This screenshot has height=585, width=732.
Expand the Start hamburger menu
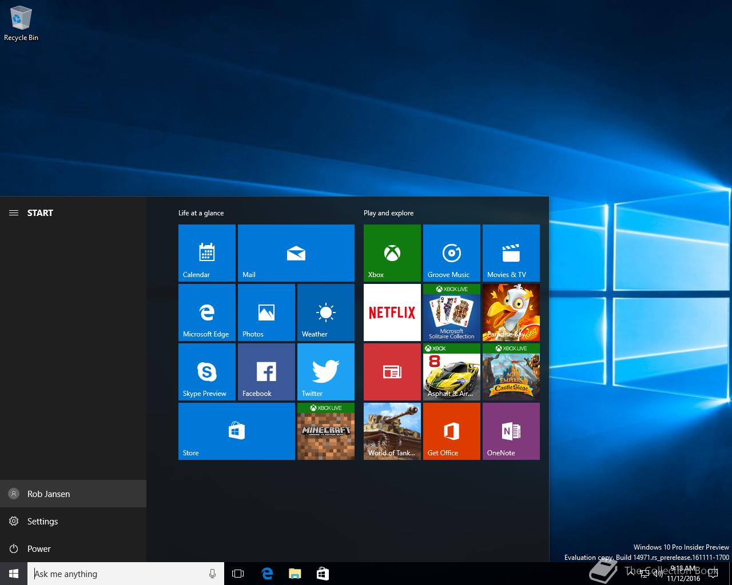pos(14,213)
